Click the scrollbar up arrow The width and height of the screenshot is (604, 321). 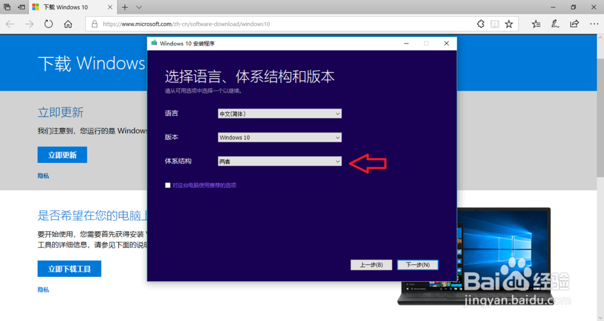pos(600,38)
